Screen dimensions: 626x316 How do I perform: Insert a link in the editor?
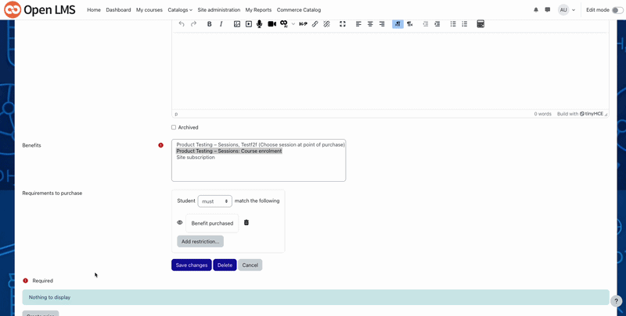pyautogui.click(x=315, y=24)
